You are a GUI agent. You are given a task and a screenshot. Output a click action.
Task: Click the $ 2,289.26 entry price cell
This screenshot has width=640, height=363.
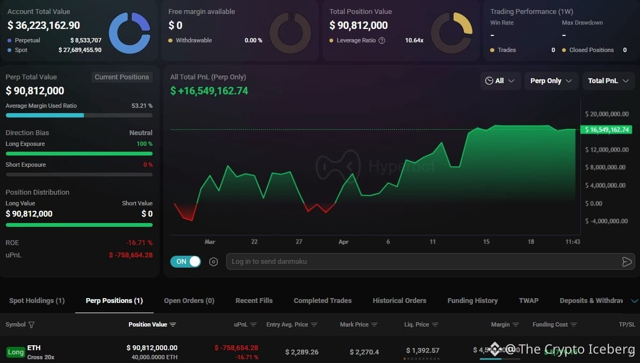(x=301, y=352)
